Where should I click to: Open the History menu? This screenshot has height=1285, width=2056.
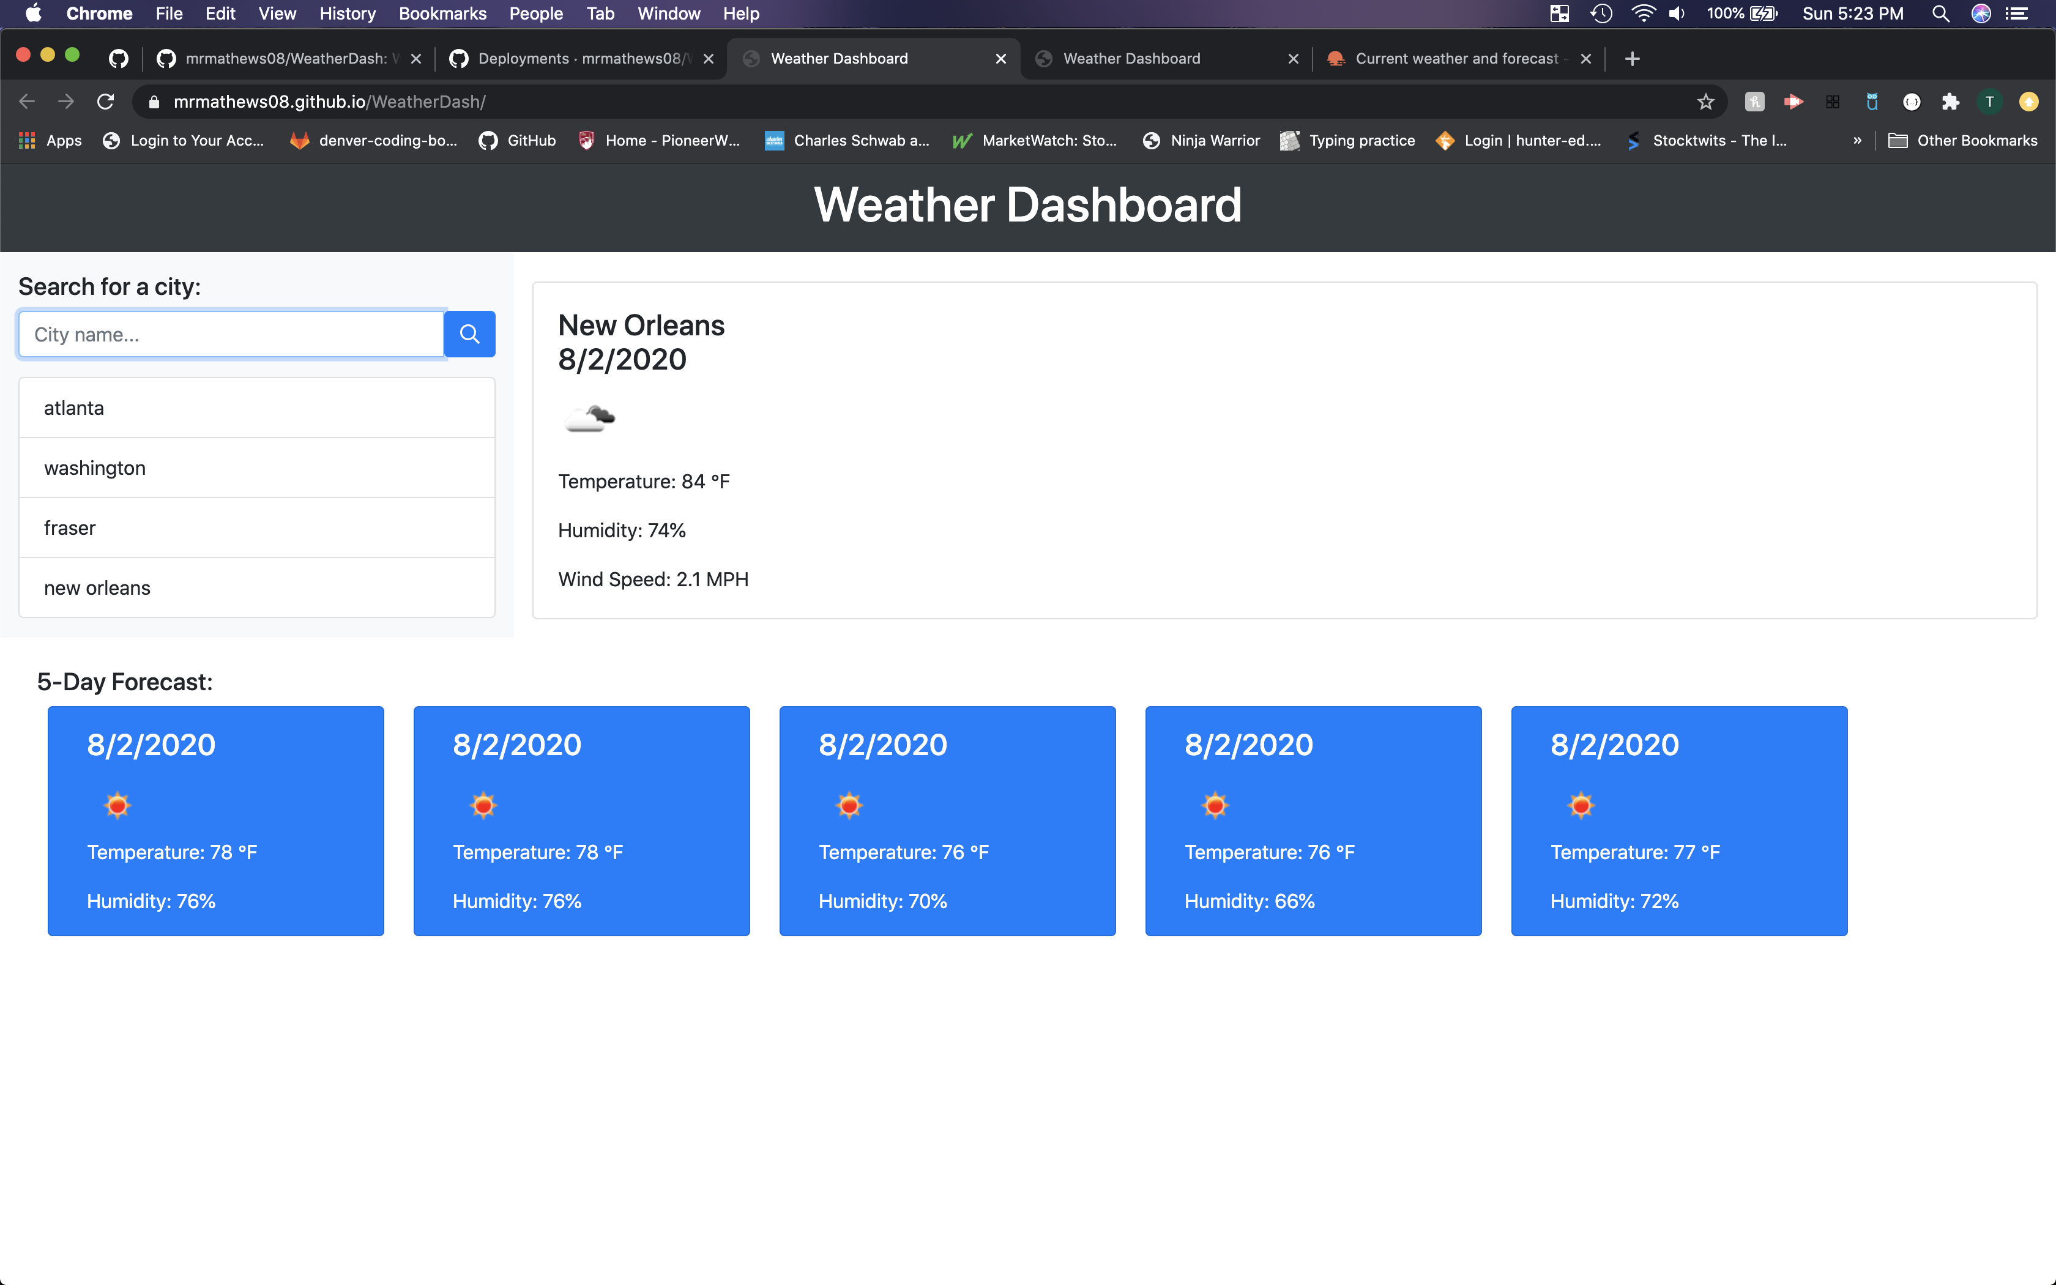coord(346,13)
